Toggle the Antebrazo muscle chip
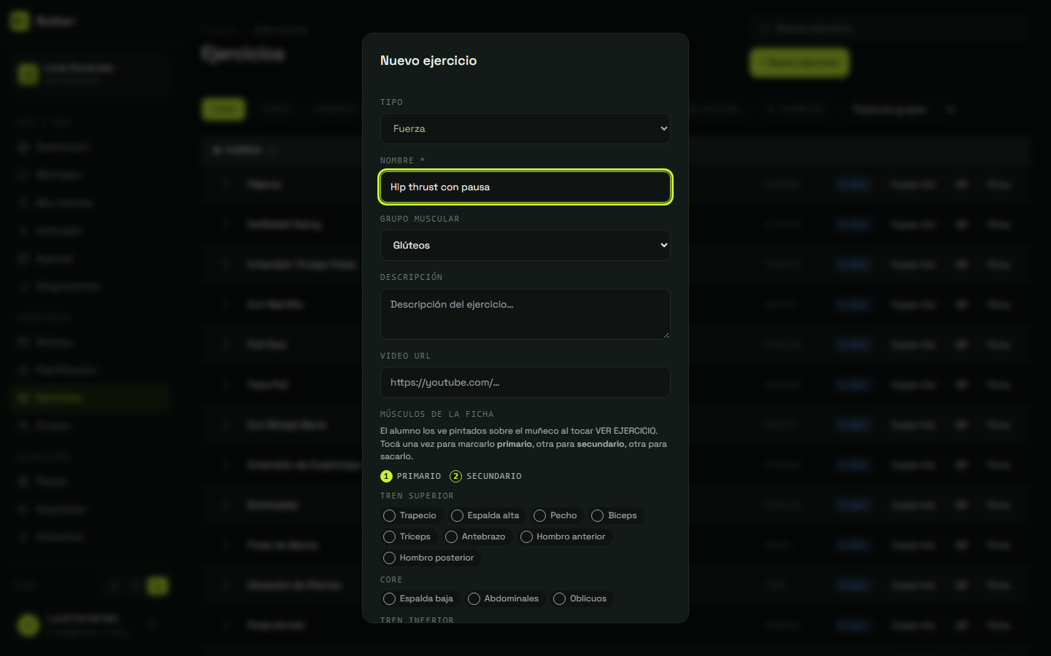Image resolution: width=1051 pixels, height=656 pixels. (476, 536)
